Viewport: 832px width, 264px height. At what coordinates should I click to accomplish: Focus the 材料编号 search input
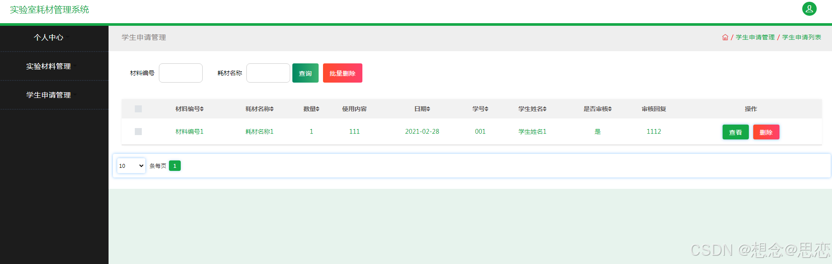(x=181, y=73)
